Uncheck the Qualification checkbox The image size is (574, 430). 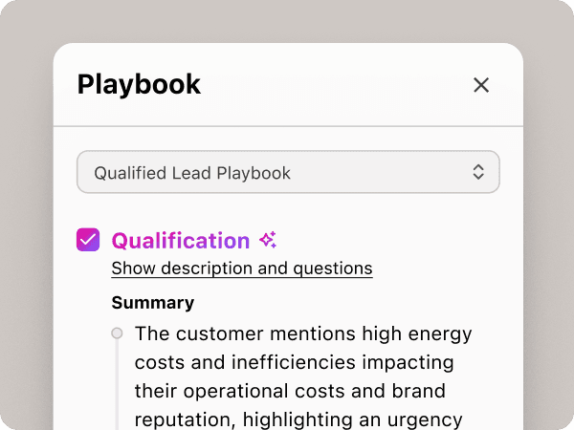pyautogui.click(x=88, y=240)
